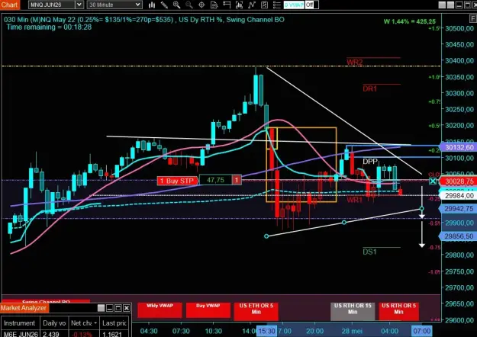Toggle the US RTH OR 5 Min button
Viewport: 477px width, 337px height.
click(x=399, y=311)
